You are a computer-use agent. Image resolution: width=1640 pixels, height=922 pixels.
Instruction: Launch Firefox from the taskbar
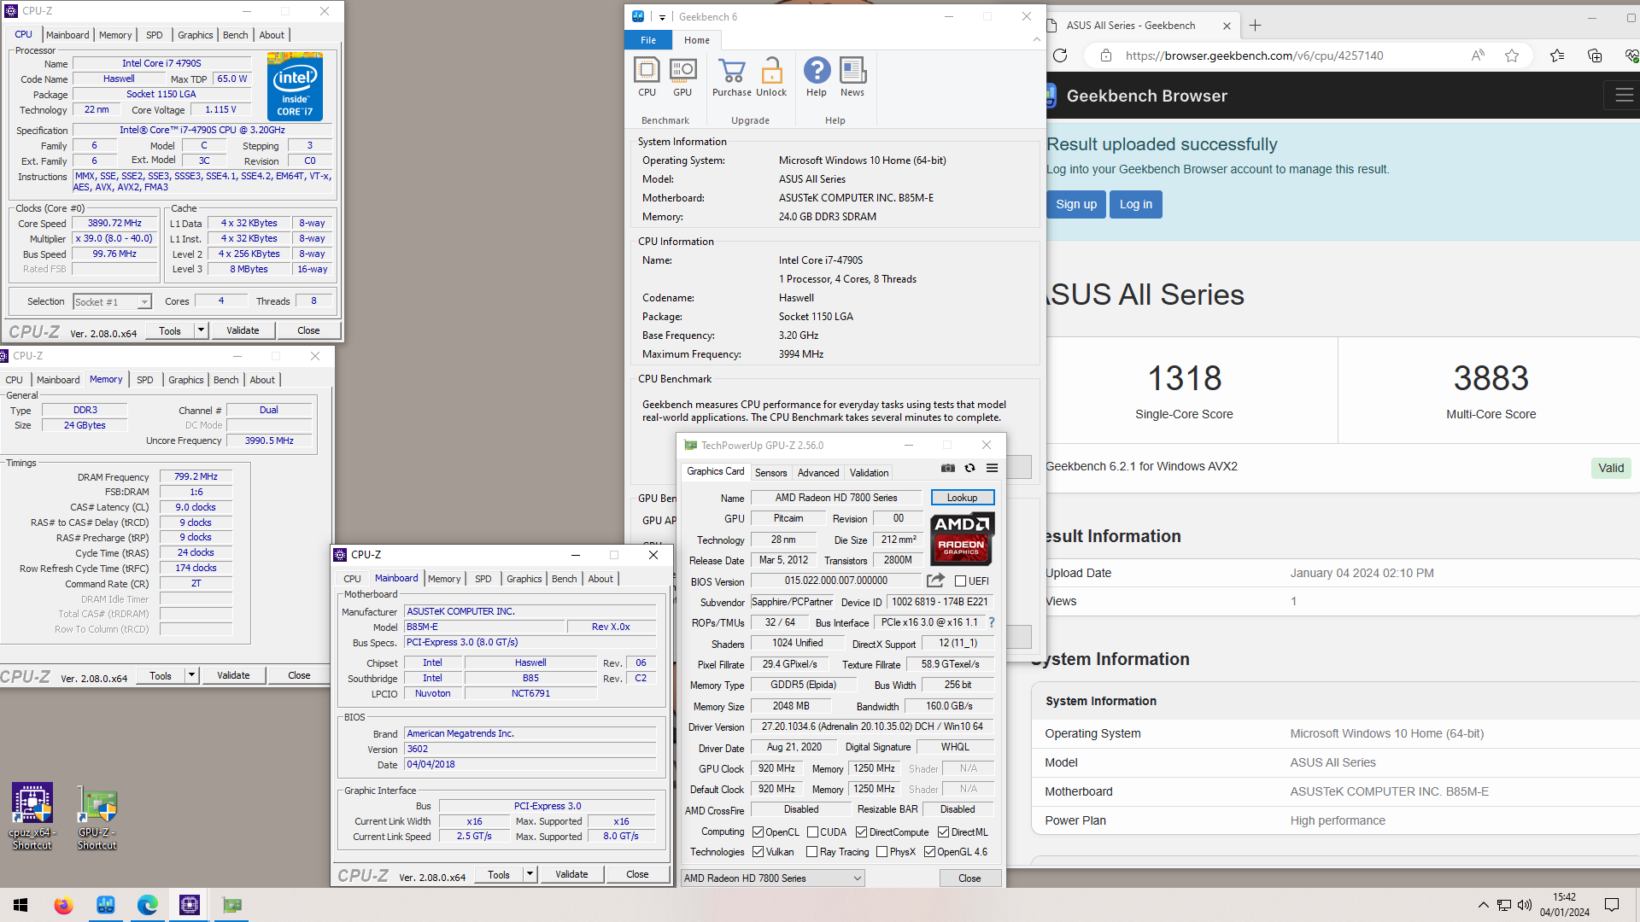[63, 905]
